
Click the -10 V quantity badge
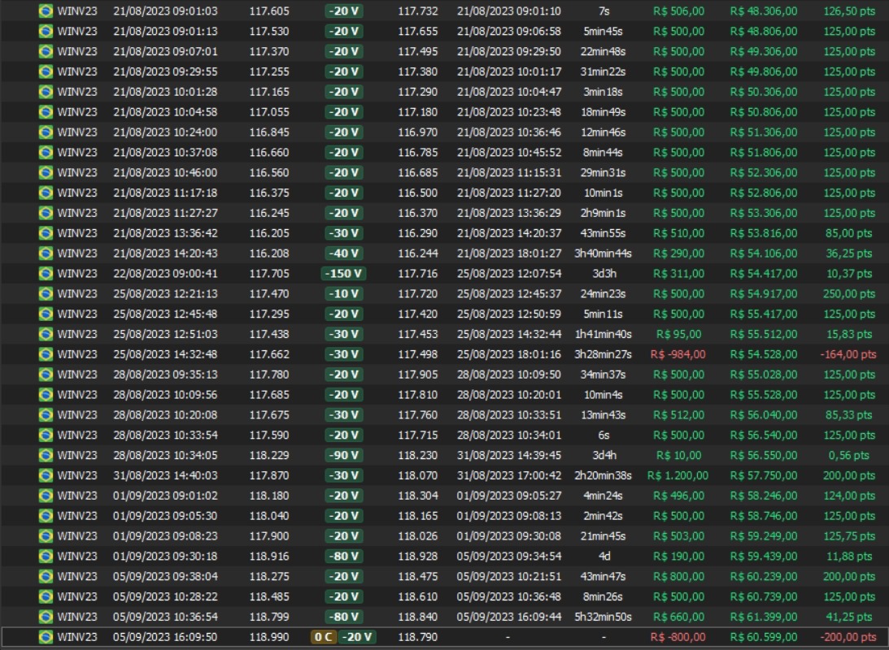click(344, 294)
